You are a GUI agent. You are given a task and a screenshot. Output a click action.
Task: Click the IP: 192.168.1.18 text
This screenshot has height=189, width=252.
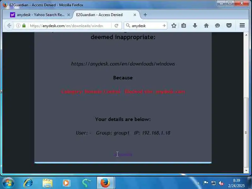[x=152, y=133]
